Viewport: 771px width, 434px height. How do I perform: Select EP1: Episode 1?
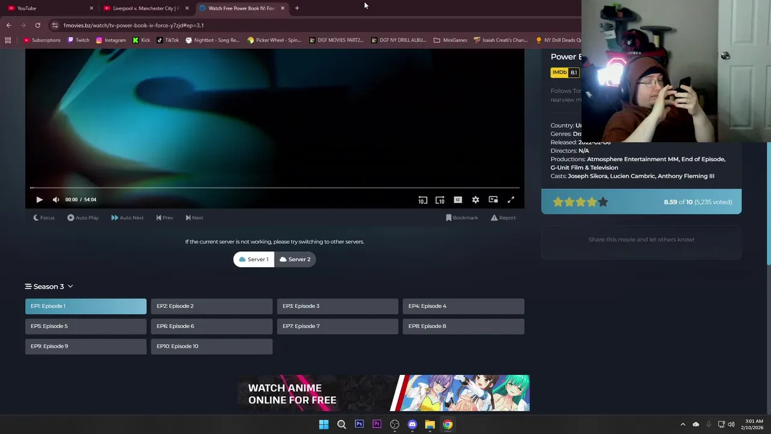click(x=86, y=306)
